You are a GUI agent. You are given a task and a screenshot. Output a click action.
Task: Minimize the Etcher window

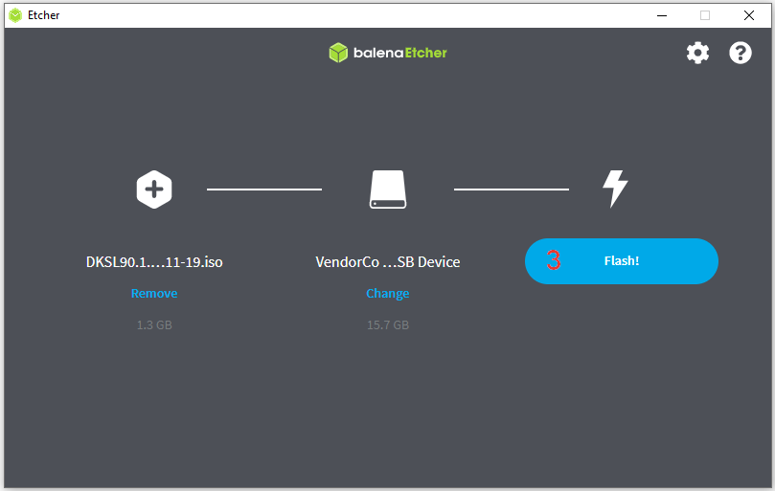point(662,15)
